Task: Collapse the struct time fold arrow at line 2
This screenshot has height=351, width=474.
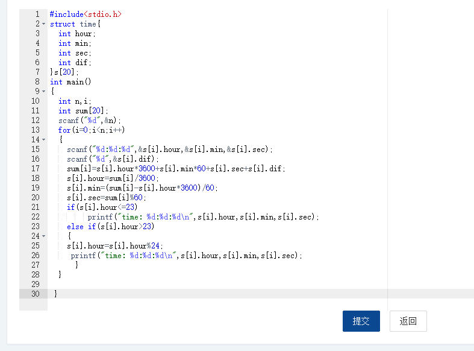Action: (44, 24)
